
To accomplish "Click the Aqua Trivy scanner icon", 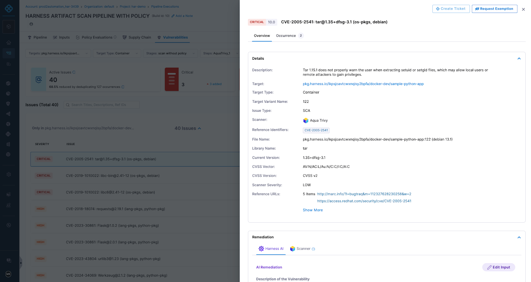I will pyautogui.click(x=306, y=120).
